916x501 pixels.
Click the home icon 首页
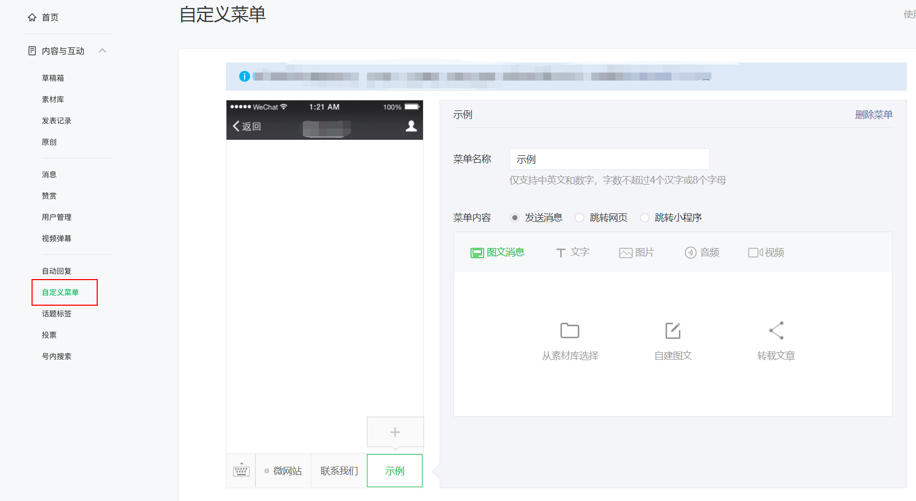click(x=33, y=18)
